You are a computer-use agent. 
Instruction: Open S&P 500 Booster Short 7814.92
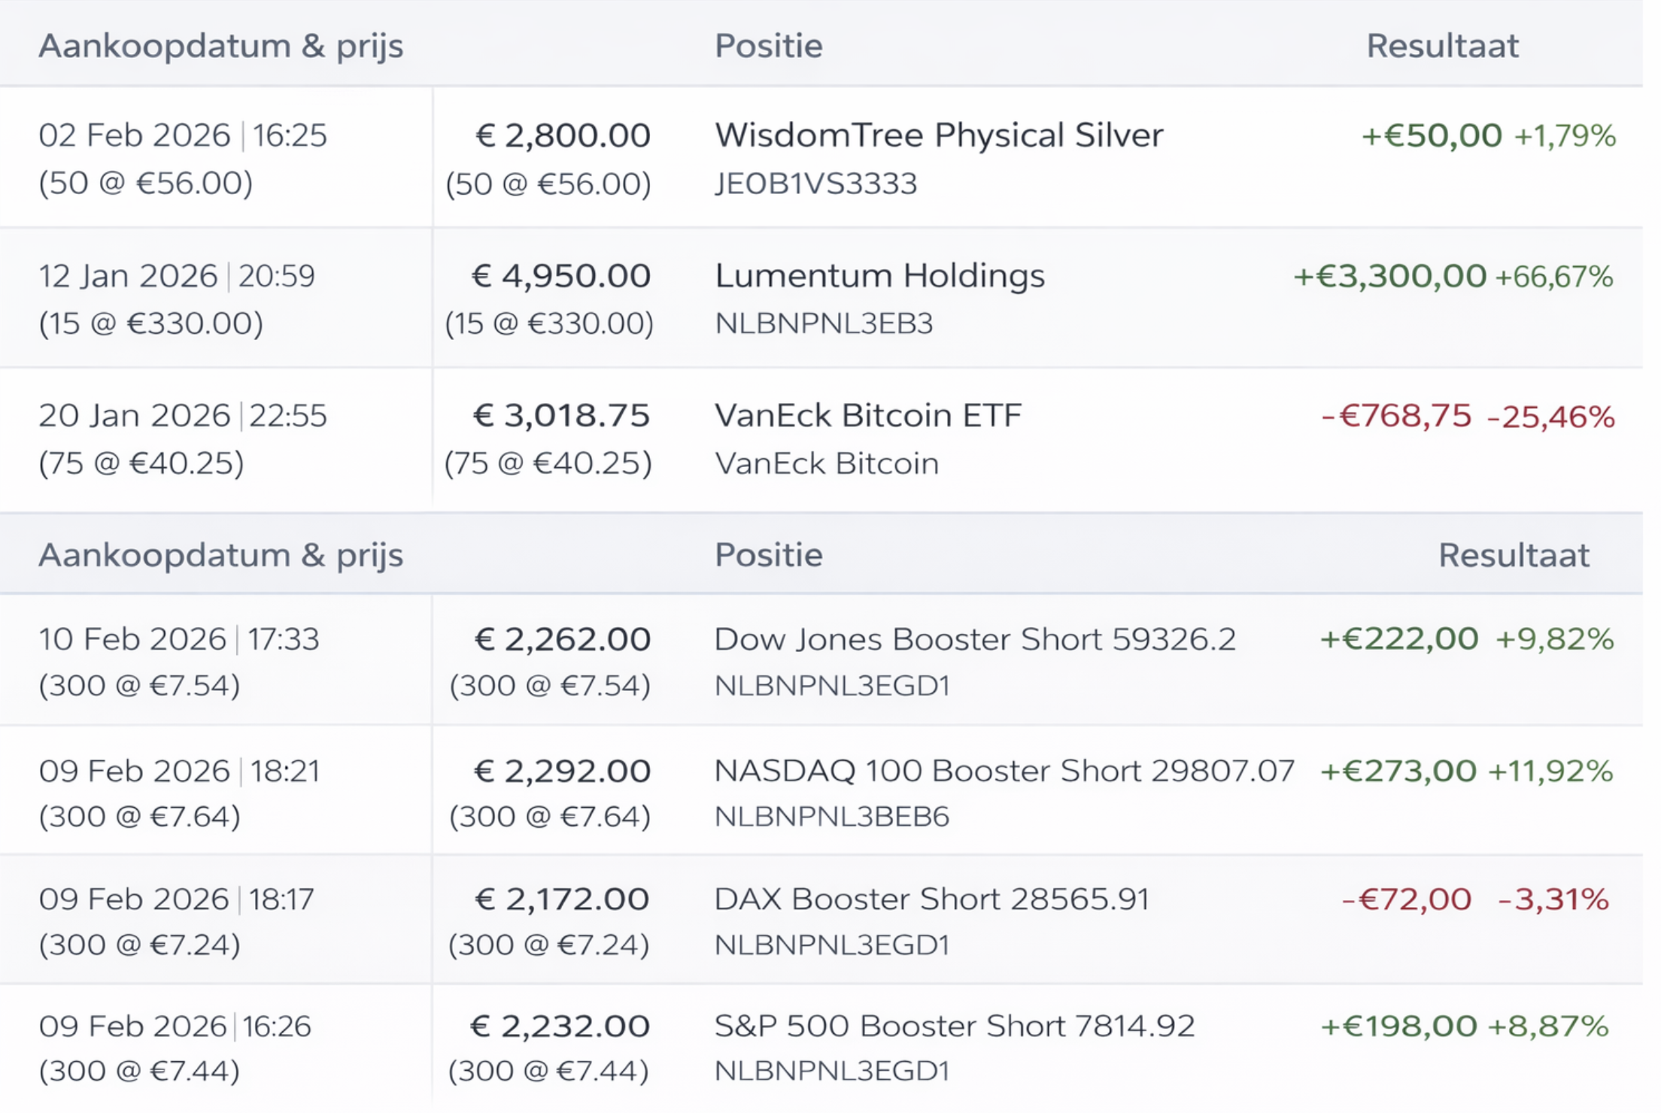[954, 1027]
